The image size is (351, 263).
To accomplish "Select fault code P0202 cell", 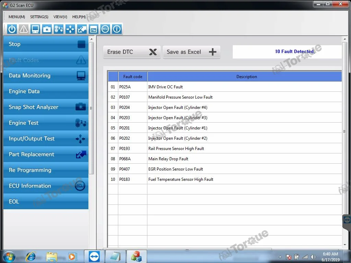I will [133, 138].
